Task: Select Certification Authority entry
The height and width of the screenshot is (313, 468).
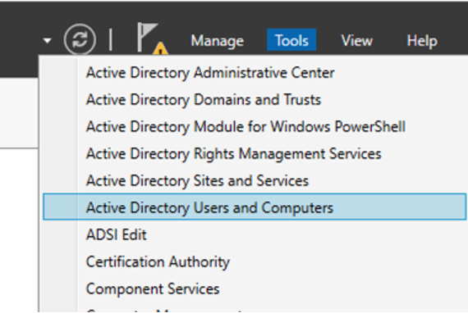Action: [255, 261]
